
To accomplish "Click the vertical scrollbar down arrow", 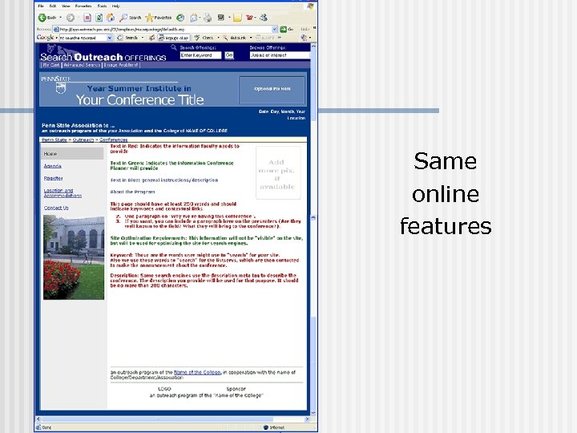I will click(313, 413).
